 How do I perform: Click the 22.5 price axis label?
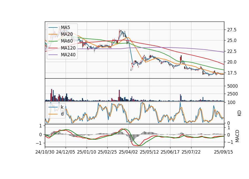tap(232, 51)
